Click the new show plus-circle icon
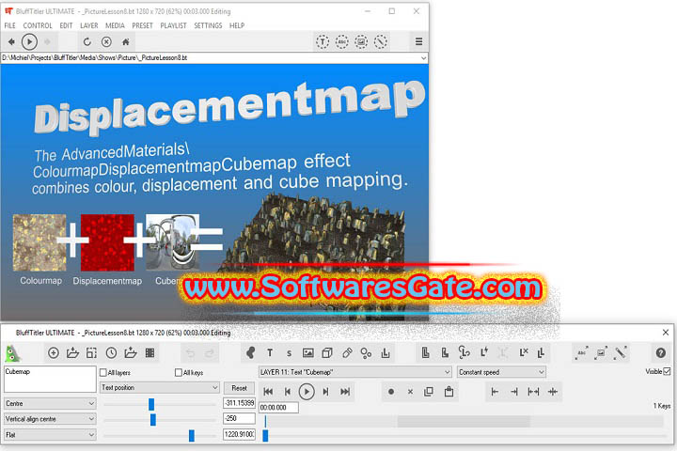 [53, 353]
